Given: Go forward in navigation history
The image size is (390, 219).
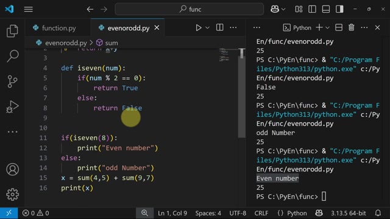Looking at the screenshot, I should tap(104, 10).
